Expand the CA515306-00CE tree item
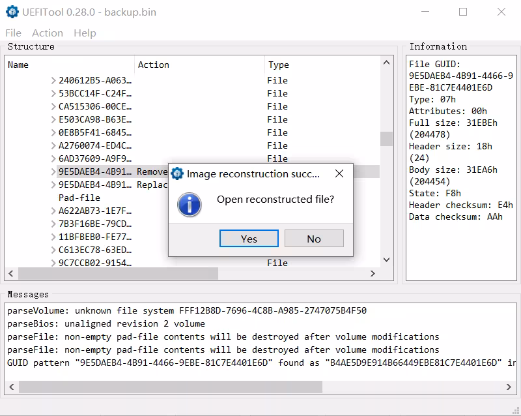The image size is (521, 416). point(53,106)
